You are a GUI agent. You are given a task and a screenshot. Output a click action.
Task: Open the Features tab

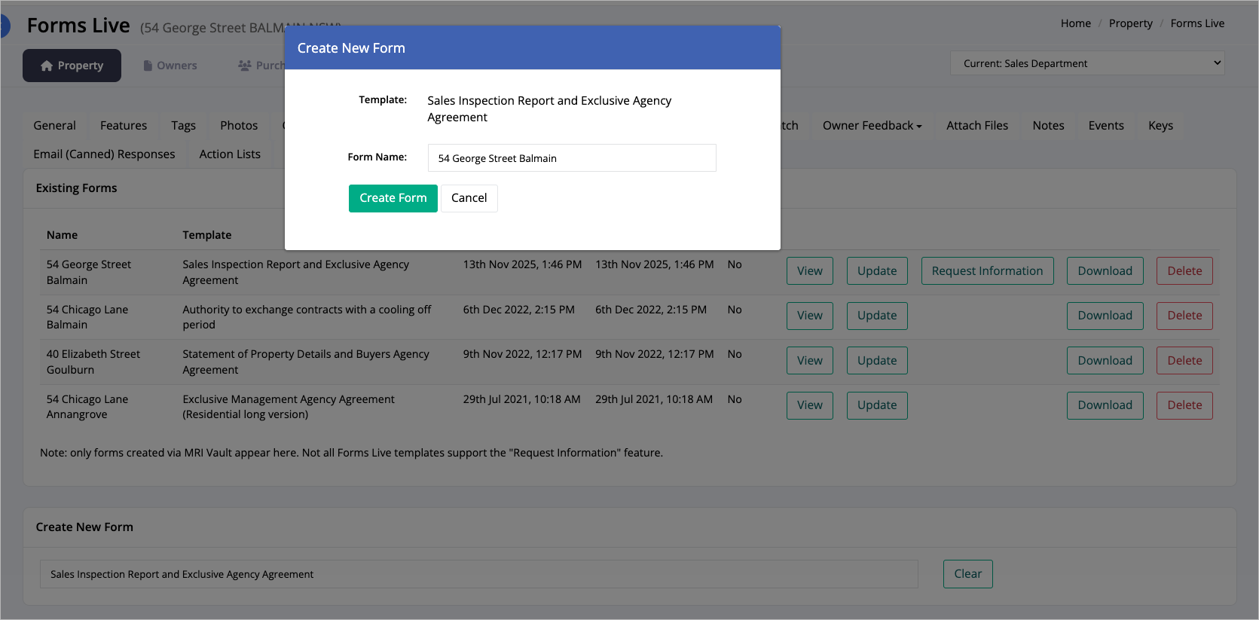(124, 126)
